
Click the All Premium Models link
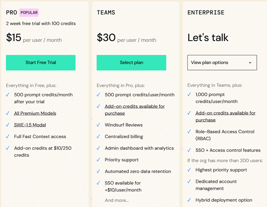(x=35, y=114)
